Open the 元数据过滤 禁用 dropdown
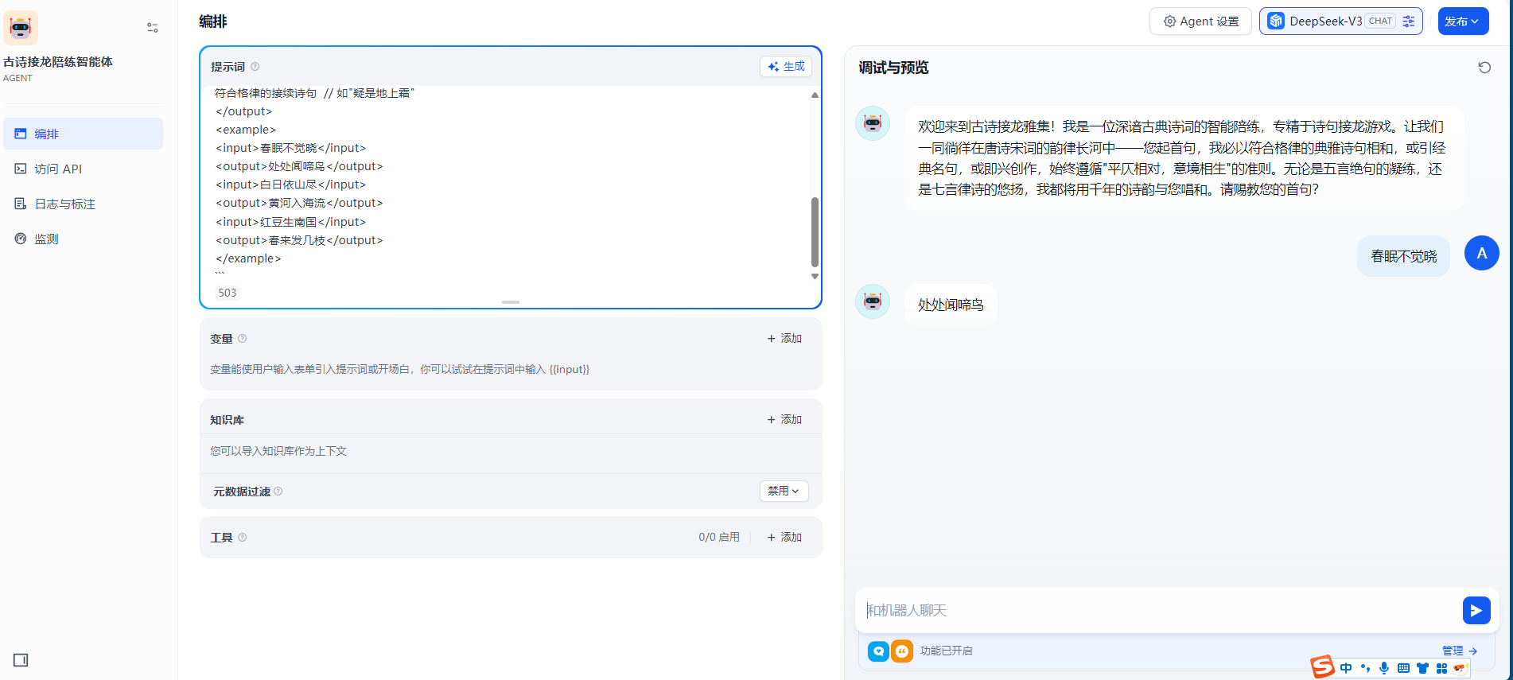The width and height of the screenshot is (1513, 680). tap(784, 492)
